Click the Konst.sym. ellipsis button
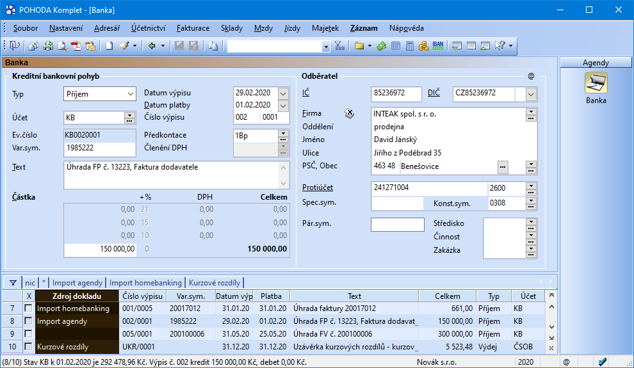This screenshot has height=368, width=634. coord(531,206)
